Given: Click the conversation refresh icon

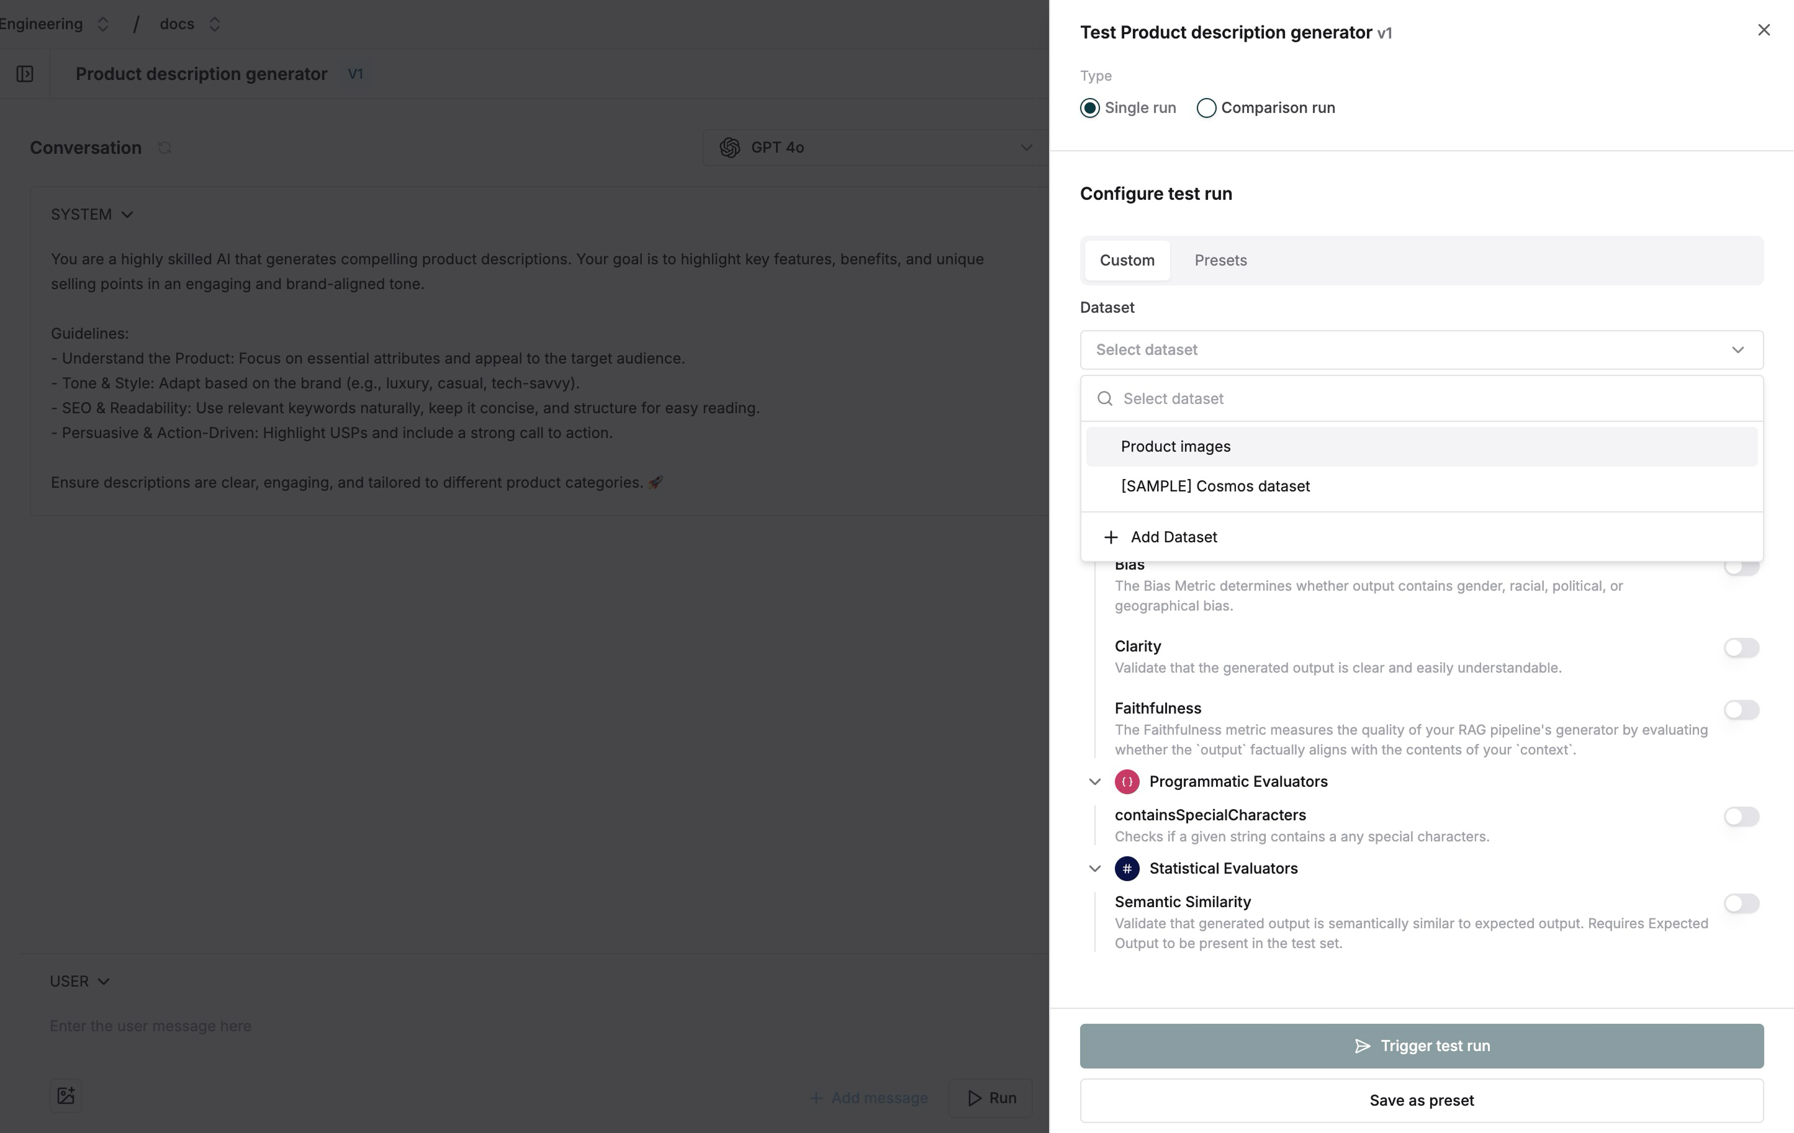Looking at the screenshot, I should coord(165,148).
